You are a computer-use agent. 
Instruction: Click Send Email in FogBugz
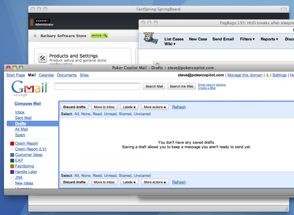point(223,39)
